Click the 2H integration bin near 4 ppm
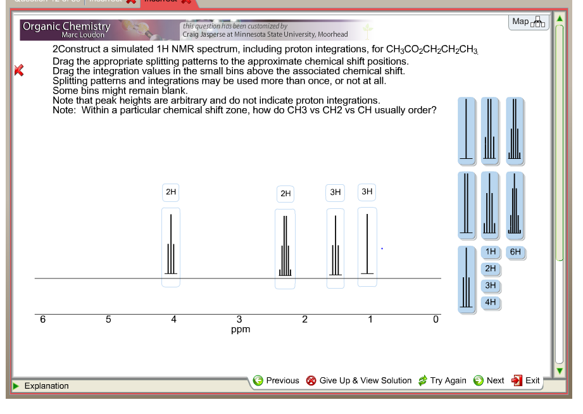Image resolution: width=583 pixels, height=414 pixels. pyautogui.click(x=170, y=192)
